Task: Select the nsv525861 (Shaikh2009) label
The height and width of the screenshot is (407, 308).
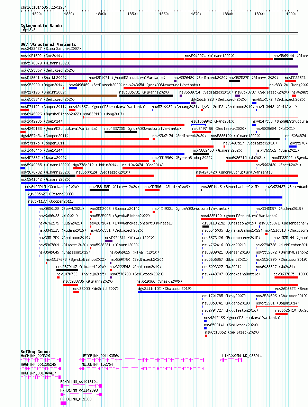Action: [x=167, y=187]
